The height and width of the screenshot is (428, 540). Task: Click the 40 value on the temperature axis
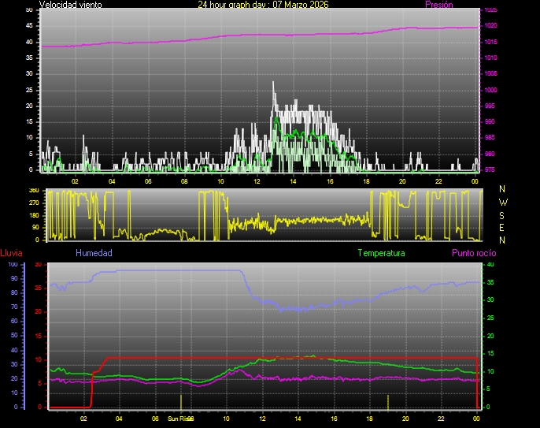491,265
